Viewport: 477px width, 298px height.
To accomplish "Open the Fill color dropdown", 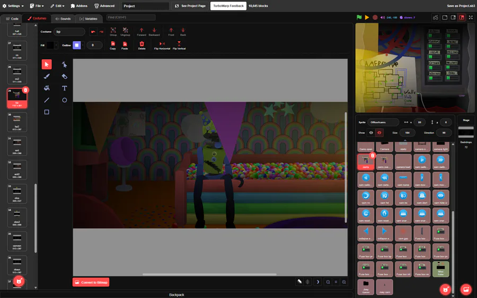I will tap(56, 46).
